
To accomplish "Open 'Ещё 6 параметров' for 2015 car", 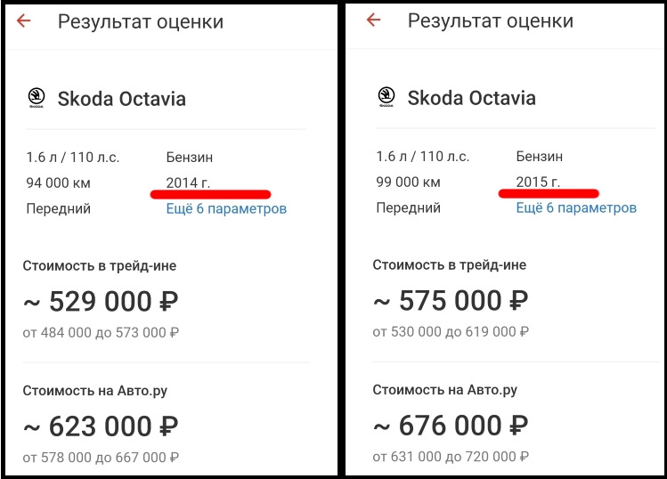I will [576, 207].
